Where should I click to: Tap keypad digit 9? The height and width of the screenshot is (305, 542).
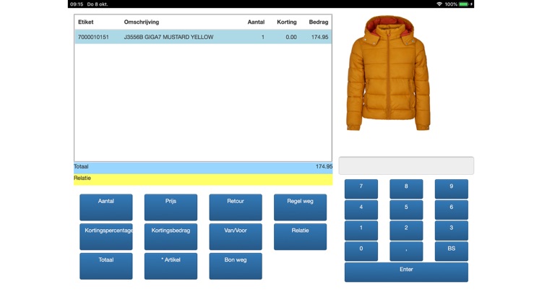point(452,189)
